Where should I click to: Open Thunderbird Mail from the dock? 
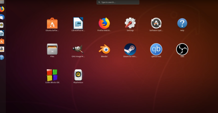[2, 17]
